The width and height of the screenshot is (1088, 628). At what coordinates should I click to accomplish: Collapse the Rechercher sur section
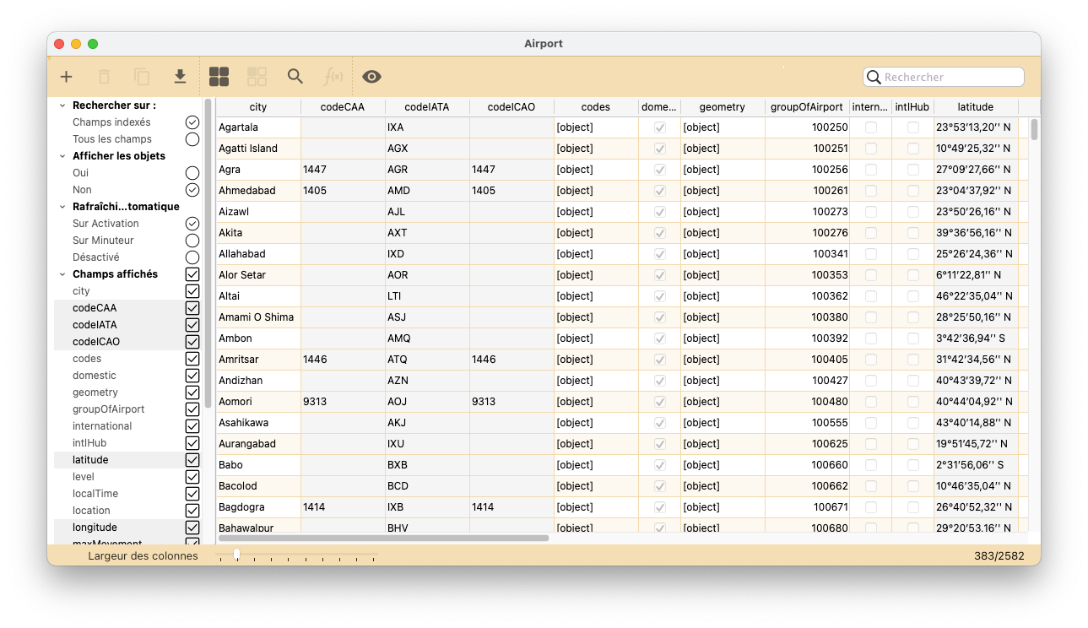point(62,106)
